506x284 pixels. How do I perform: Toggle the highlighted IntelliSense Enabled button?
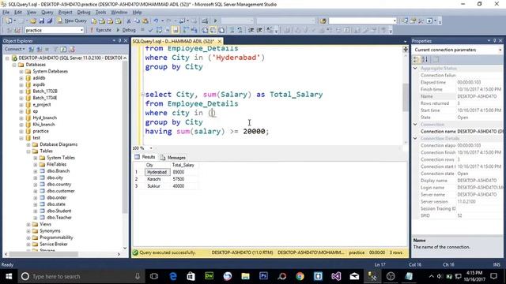click(x=176, y=30)
